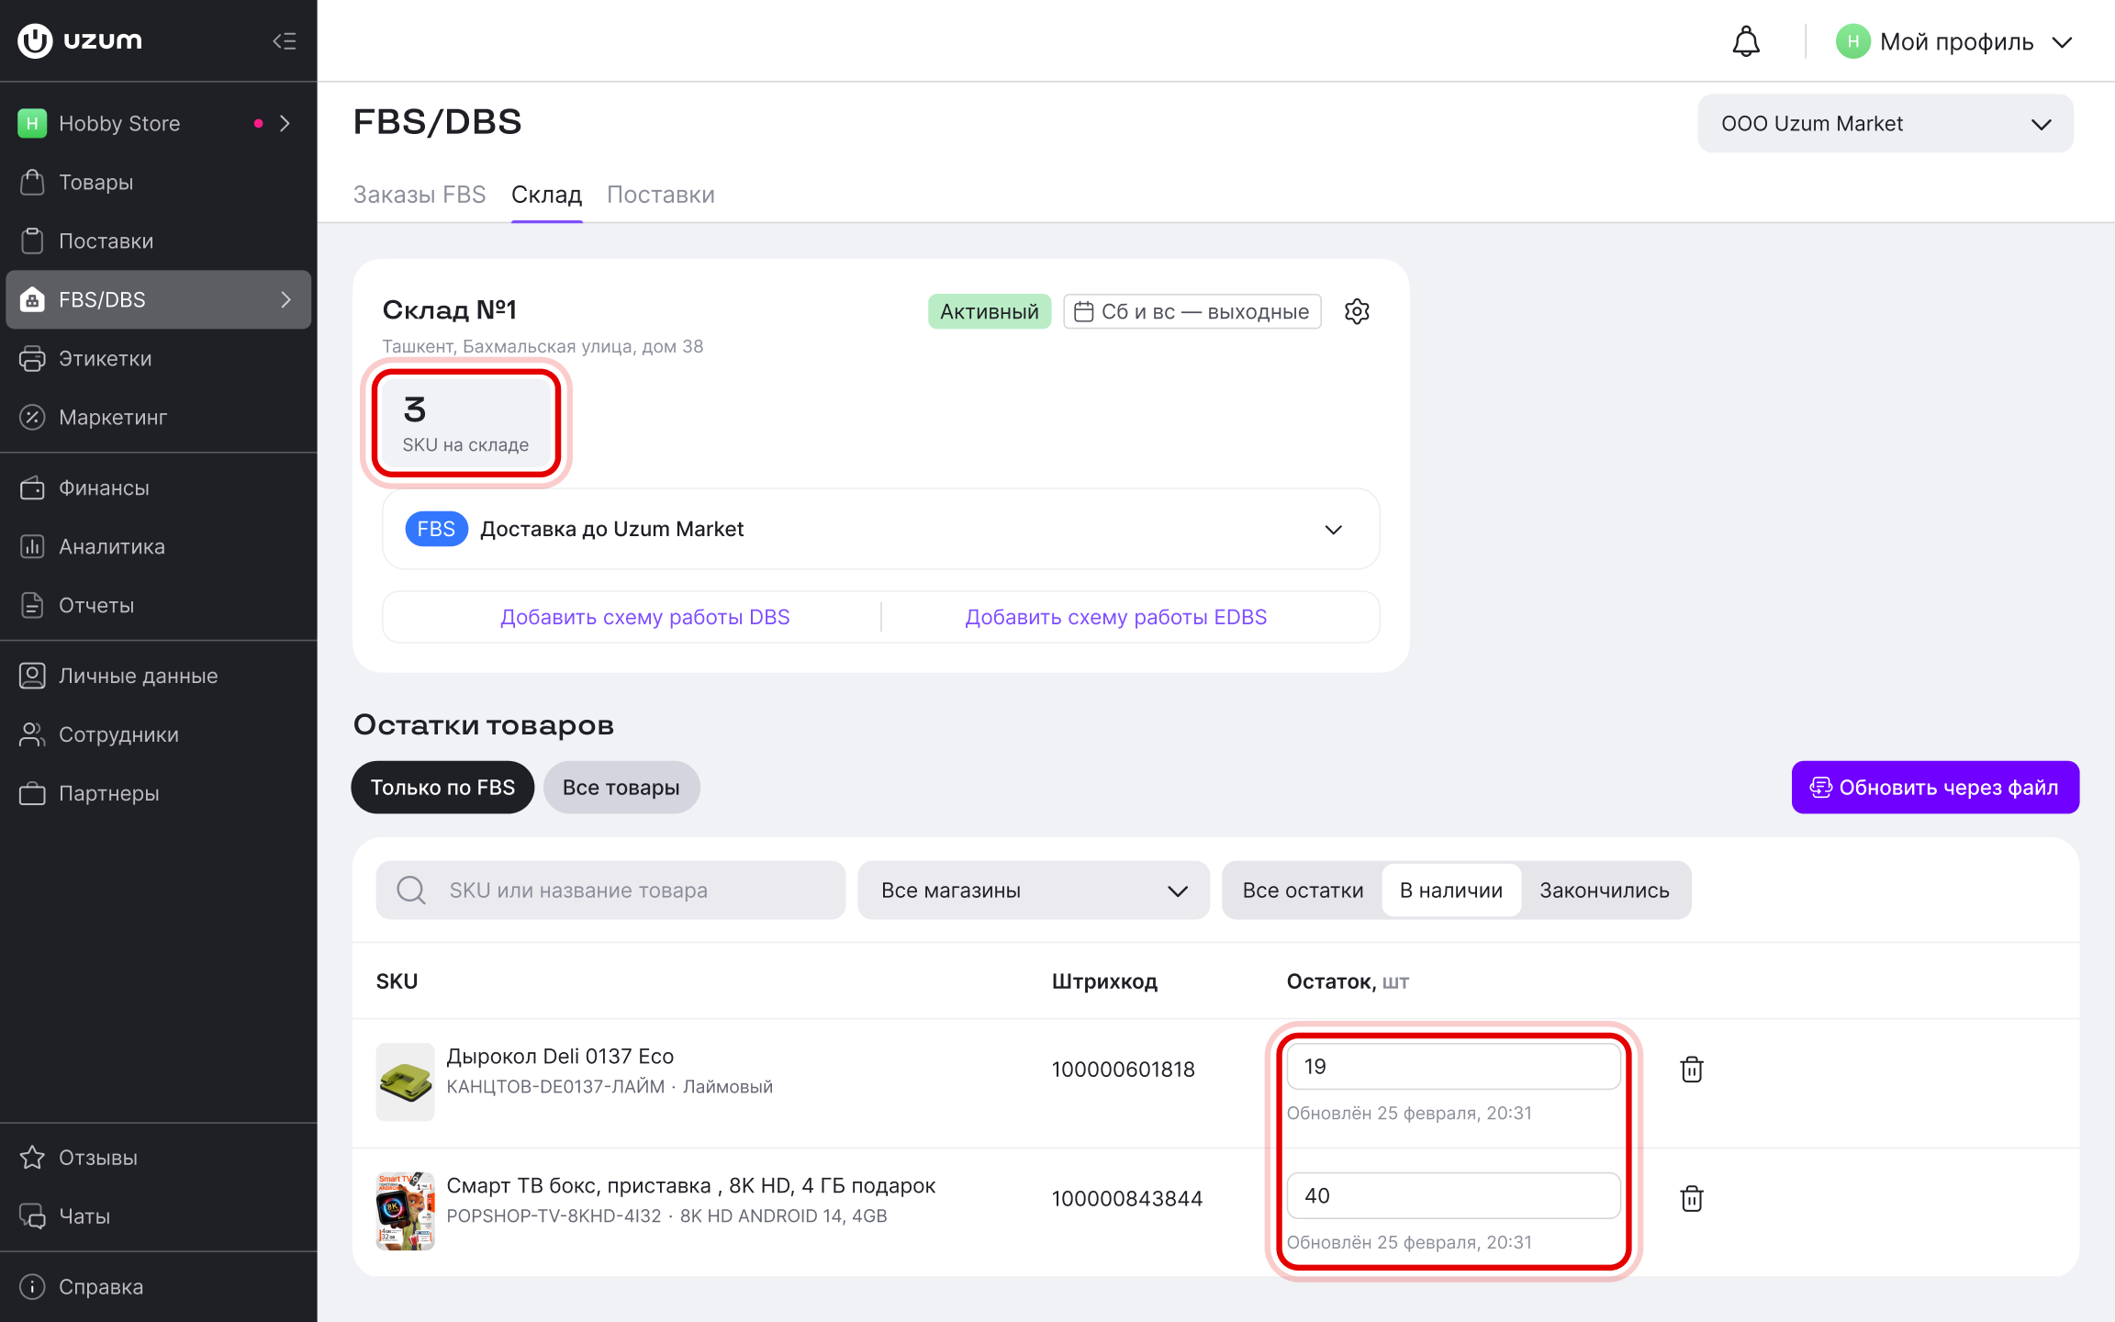Open Личные данные page
2115x1322 pixels.
158,676
